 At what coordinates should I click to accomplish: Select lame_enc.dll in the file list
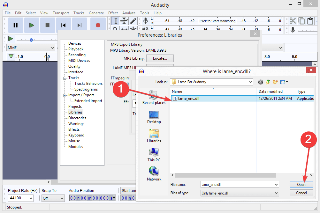pyautogui.click(x=188, y=98)
